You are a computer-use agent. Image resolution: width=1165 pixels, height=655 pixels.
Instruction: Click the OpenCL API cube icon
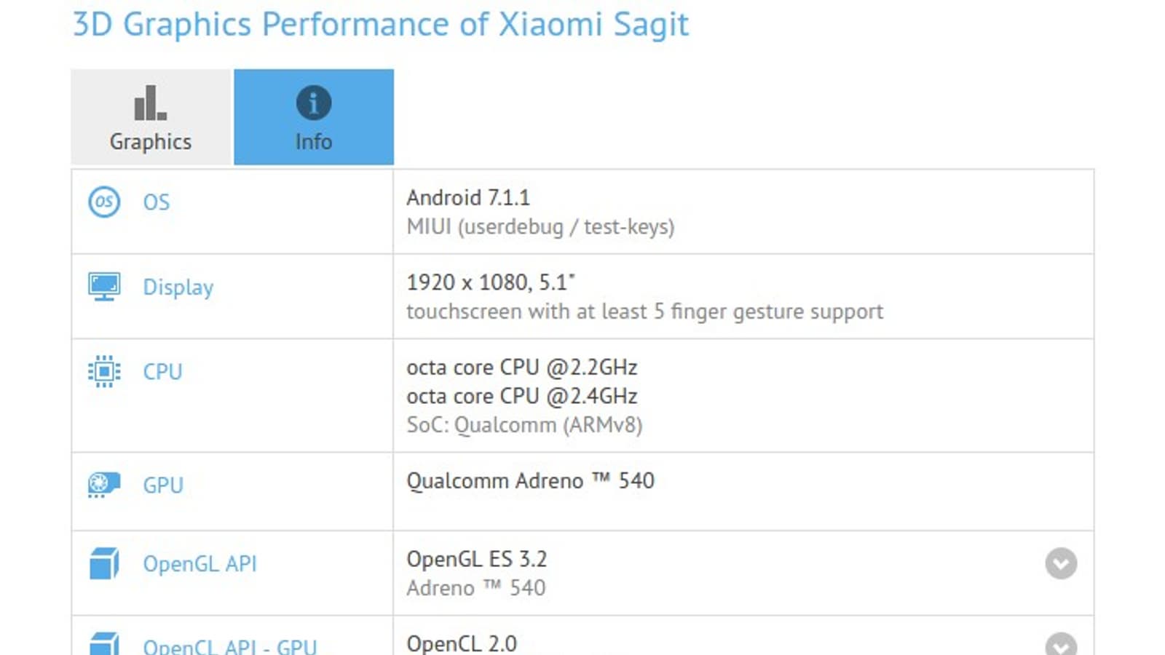[x=104, y=645]
